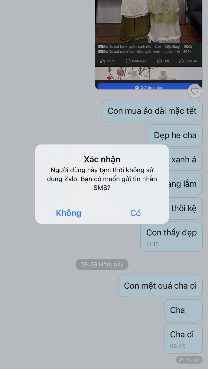Select the last "Cha ơi" message bubble
Screen dimensions: 208x369
[x=183, y=338]
